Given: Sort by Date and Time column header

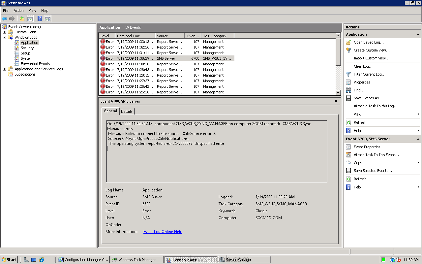Looking at the screenshot, I should pos(135,36).
